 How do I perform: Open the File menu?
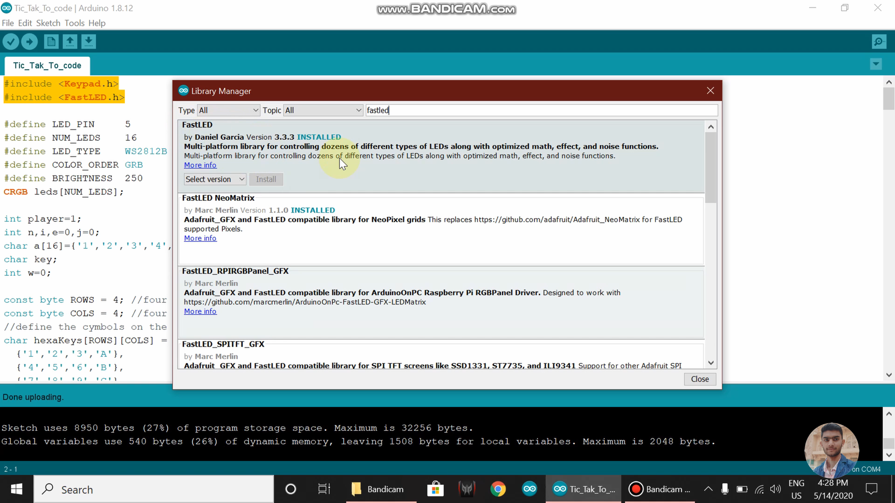point(8,23)
